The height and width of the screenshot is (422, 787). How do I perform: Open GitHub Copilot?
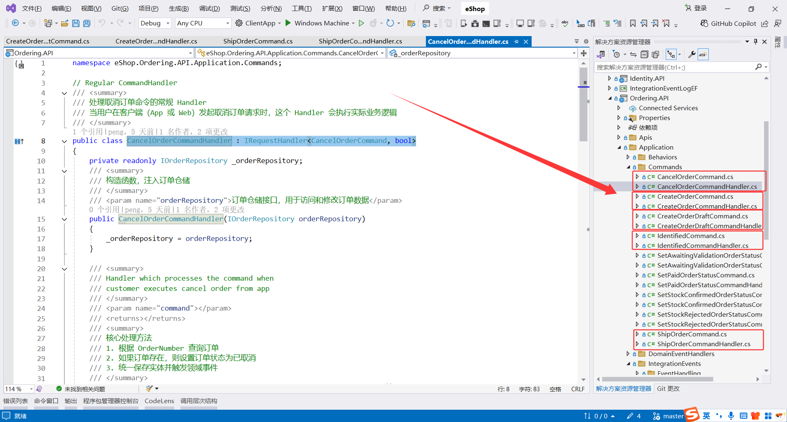[x=728, y=23]
